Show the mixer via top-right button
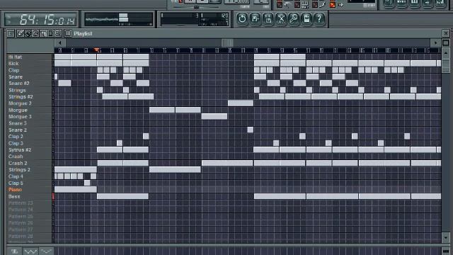The image size is (453, 255). pos(440,4)
